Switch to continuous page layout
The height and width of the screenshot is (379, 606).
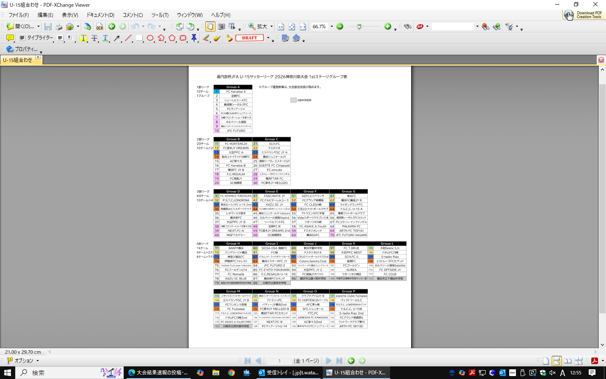pyautogui.click(x=556, y=361)
